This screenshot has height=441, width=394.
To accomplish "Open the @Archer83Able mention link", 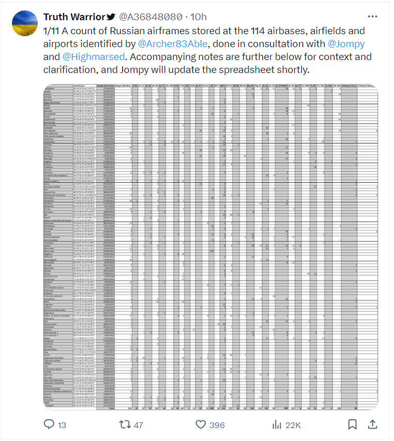I will coord(173,43).
